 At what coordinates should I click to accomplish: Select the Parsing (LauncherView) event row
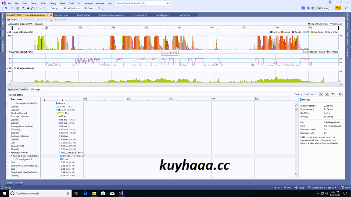[x=22, y=126]
